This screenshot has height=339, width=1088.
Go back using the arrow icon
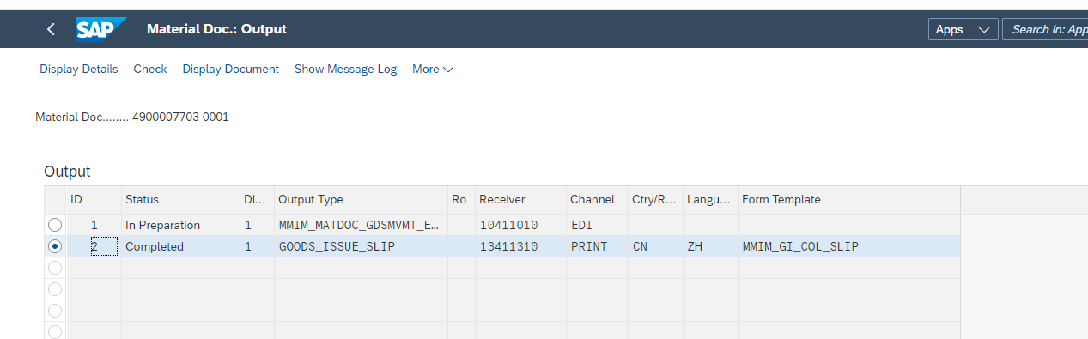tap(51, 29)
